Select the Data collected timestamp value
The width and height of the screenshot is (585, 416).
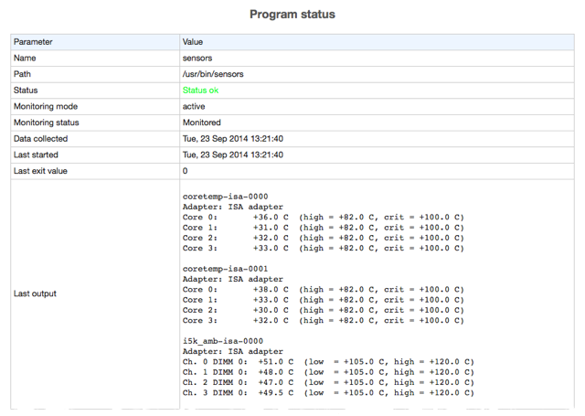coord(233,138)
